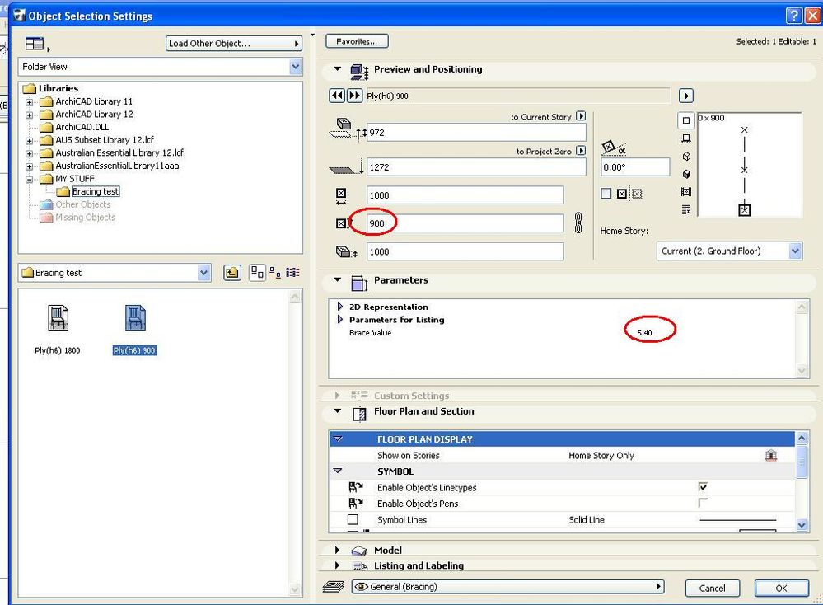This screenshot has width=823, height=605.
Task: Switch to small icons view
Action: pos(274,272)
